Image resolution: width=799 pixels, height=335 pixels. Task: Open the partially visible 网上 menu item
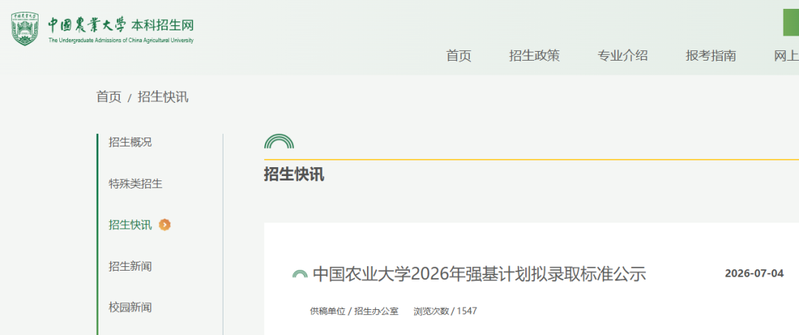pos(786,55)
